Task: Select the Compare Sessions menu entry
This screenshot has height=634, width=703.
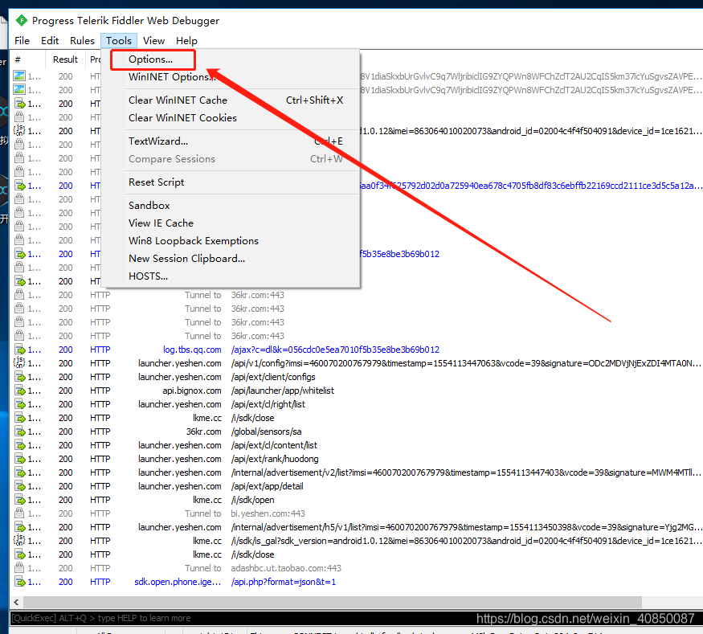Action: [231, 159]
